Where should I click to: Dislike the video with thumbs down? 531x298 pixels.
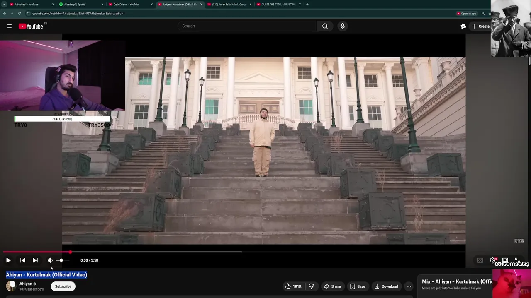click(311, 286)
